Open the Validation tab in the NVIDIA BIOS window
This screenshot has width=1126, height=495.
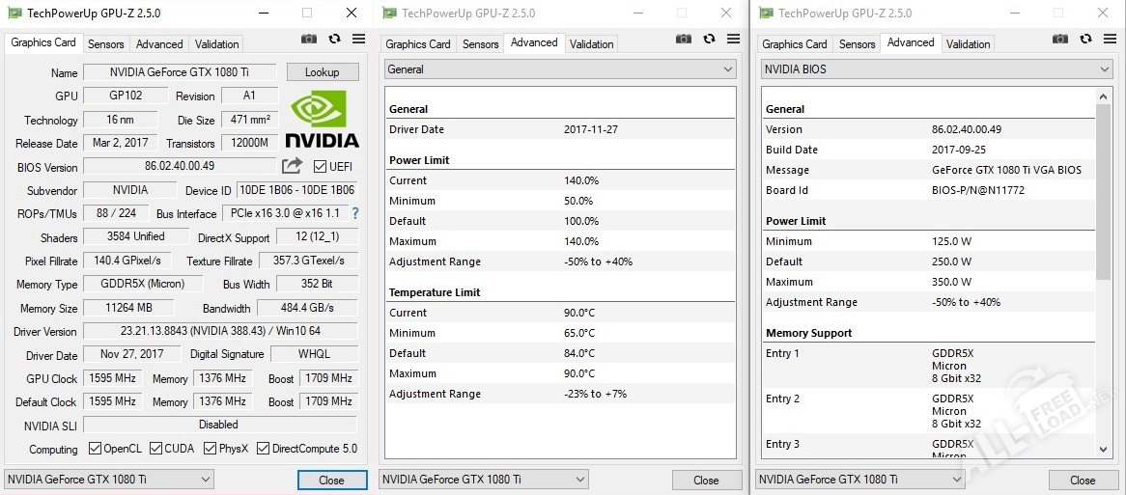pyautogui.click(x=968, y=44)
